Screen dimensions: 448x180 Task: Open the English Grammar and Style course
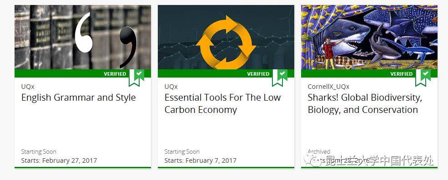click(78, 97)
